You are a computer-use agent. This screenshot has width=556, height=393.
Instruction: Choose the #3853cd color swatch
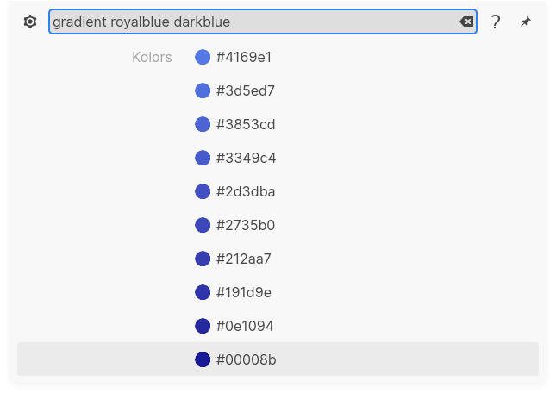[x=203, y=124]
